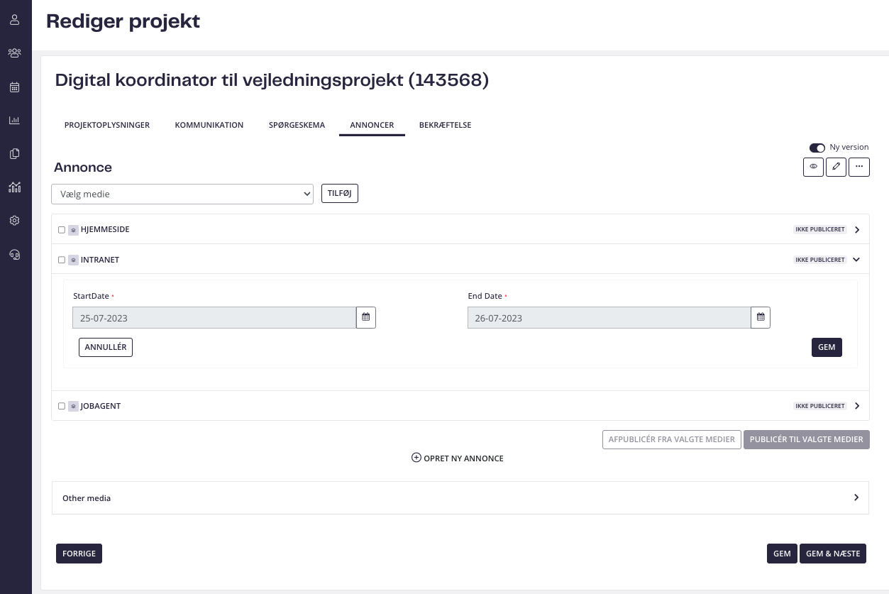
Task: Open the End Date calendar picker icon
Action: coord(761,317)
